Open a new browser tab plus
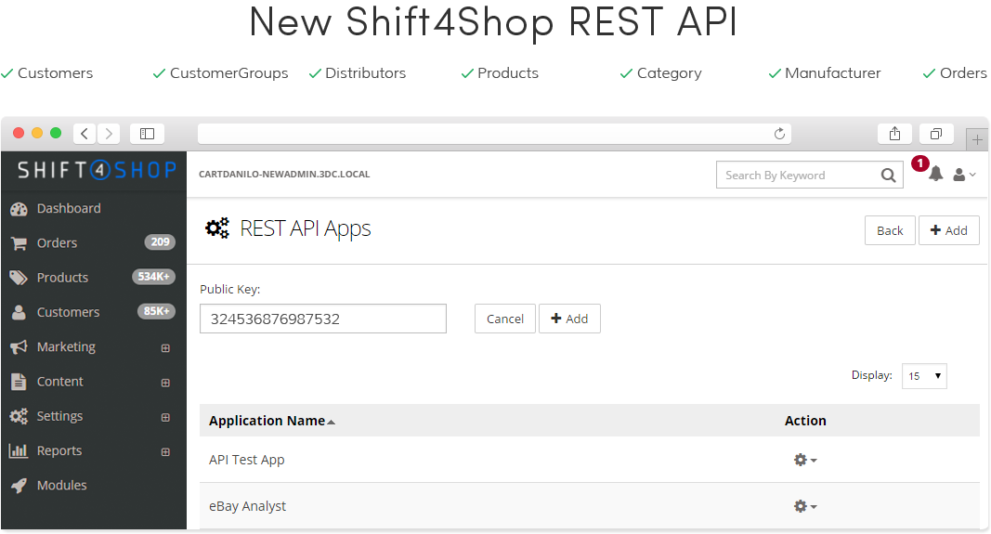This screenshot has height=534, width=991. (x=977, y=139)
